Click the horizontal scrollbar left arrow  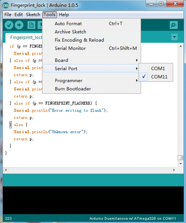(6, 170)
